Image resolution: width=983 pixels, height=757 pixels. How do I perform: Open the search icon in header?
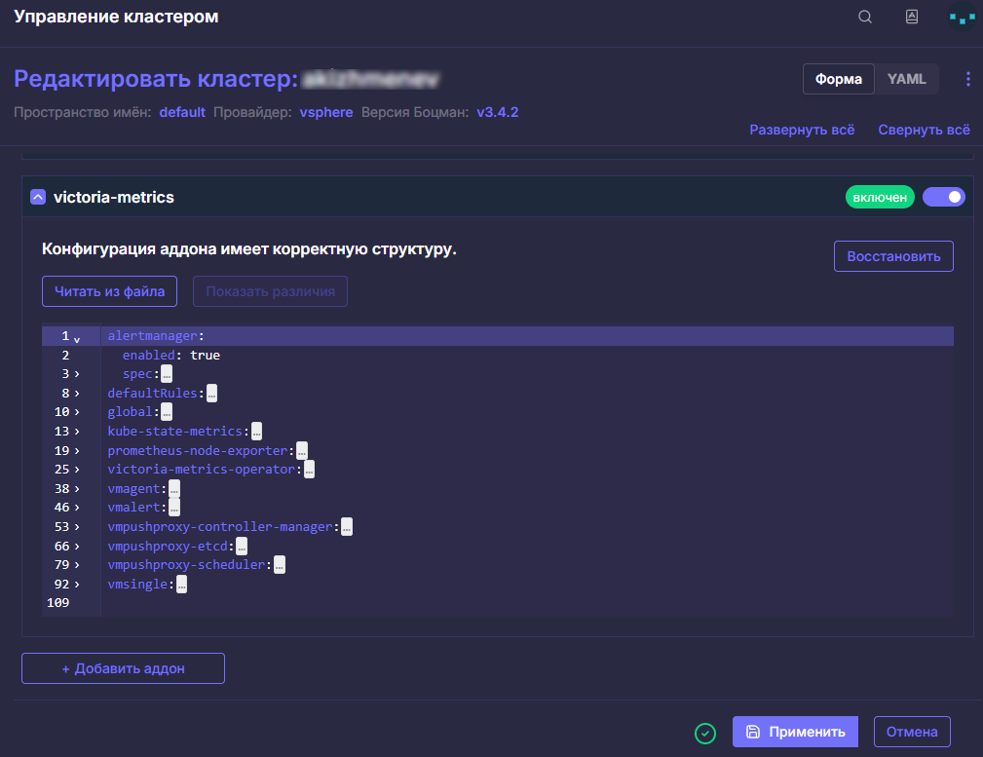click(865, 17)
